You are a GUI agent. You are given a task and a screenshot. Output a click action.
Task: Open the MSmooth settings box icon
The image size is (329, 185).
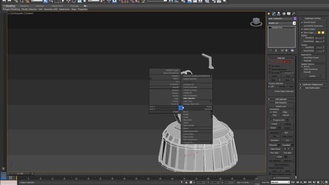tap(279, 145)
